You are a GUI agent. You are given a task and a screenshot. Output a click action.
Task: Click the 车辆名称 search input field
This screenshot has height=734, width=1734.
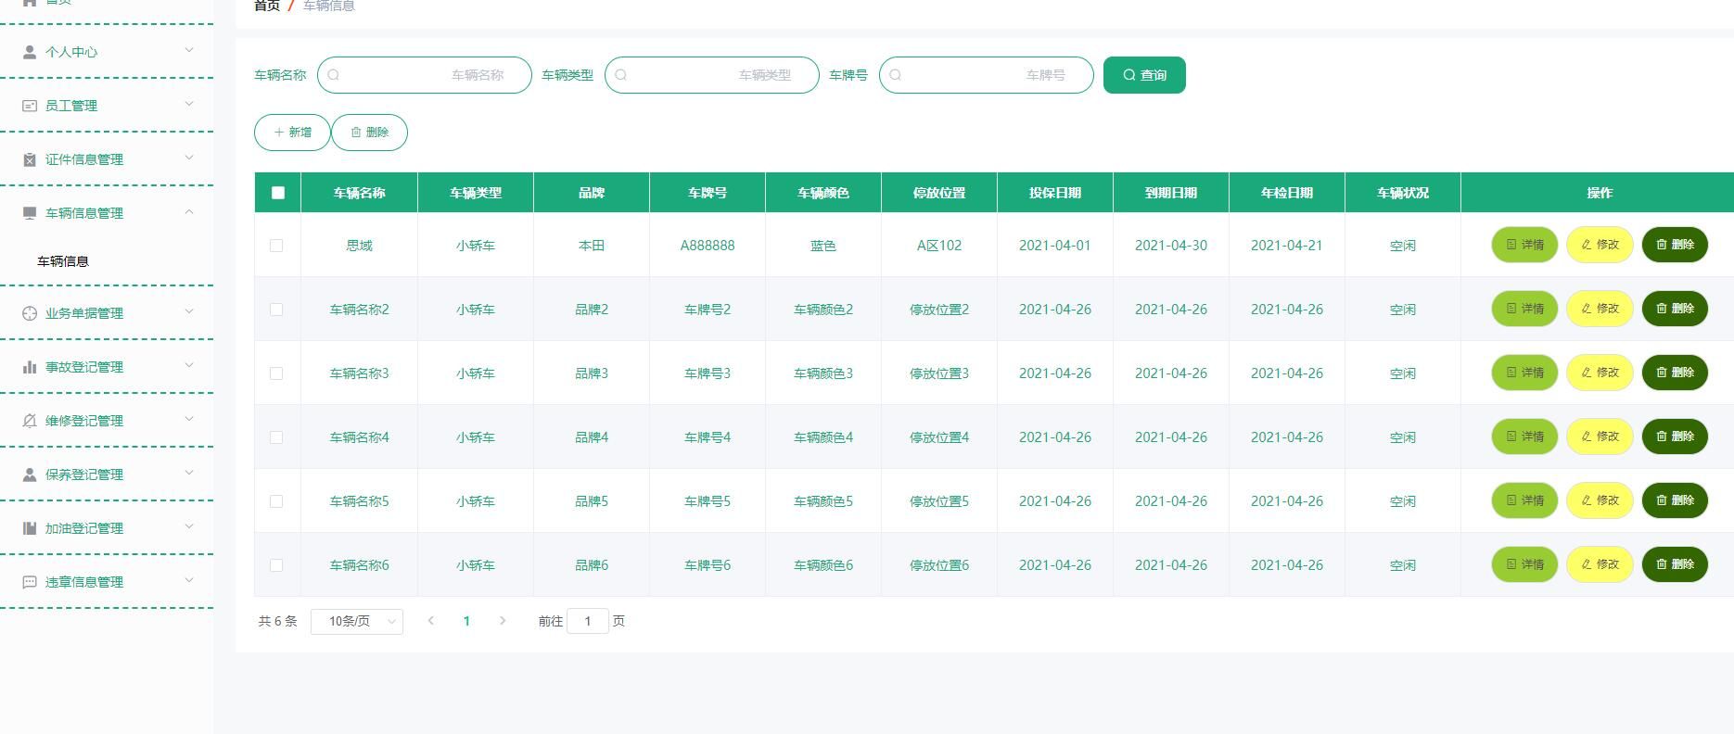[x=425, y=75]
